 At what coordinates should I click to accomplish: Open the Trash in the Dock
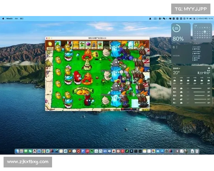197,151
